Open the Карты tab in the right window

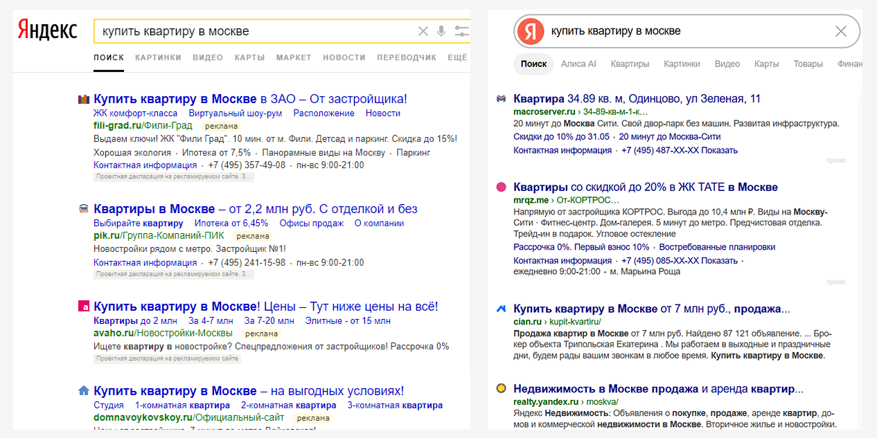pyautogui.click(x=767, y=64)
